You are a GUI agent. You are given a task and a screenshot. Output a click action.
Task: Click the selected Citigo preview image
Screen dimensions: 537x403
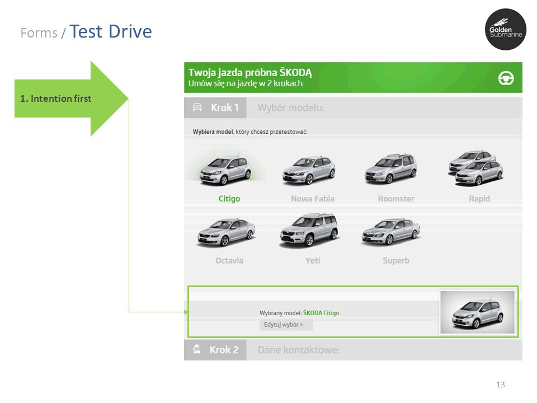(477, 312)
